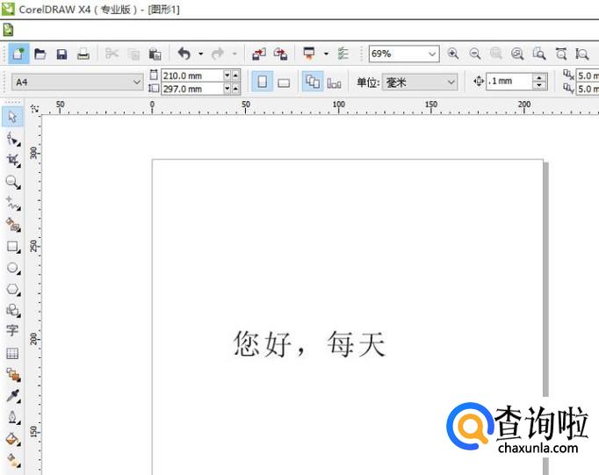Expand the 单位 毫米 units dropdown

click(451, 83)
